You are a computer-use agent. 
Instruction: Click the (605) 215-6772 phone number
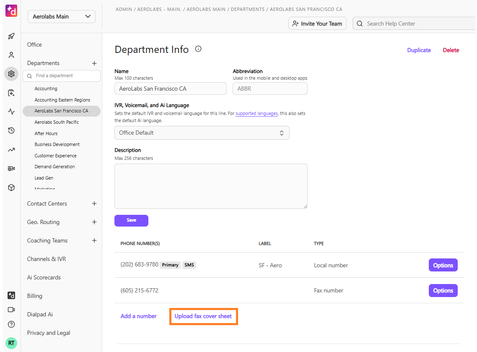139,290
